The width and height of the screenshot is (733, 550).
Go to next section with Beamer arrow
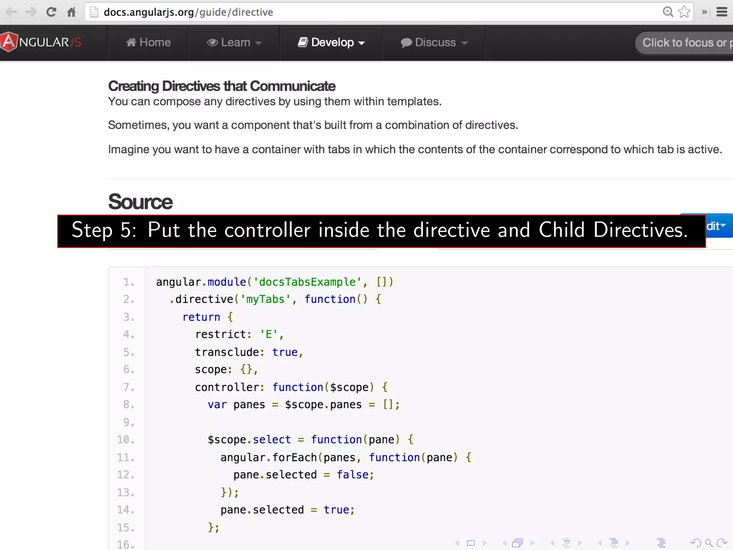pyautogui.click(x=627, y=543)
